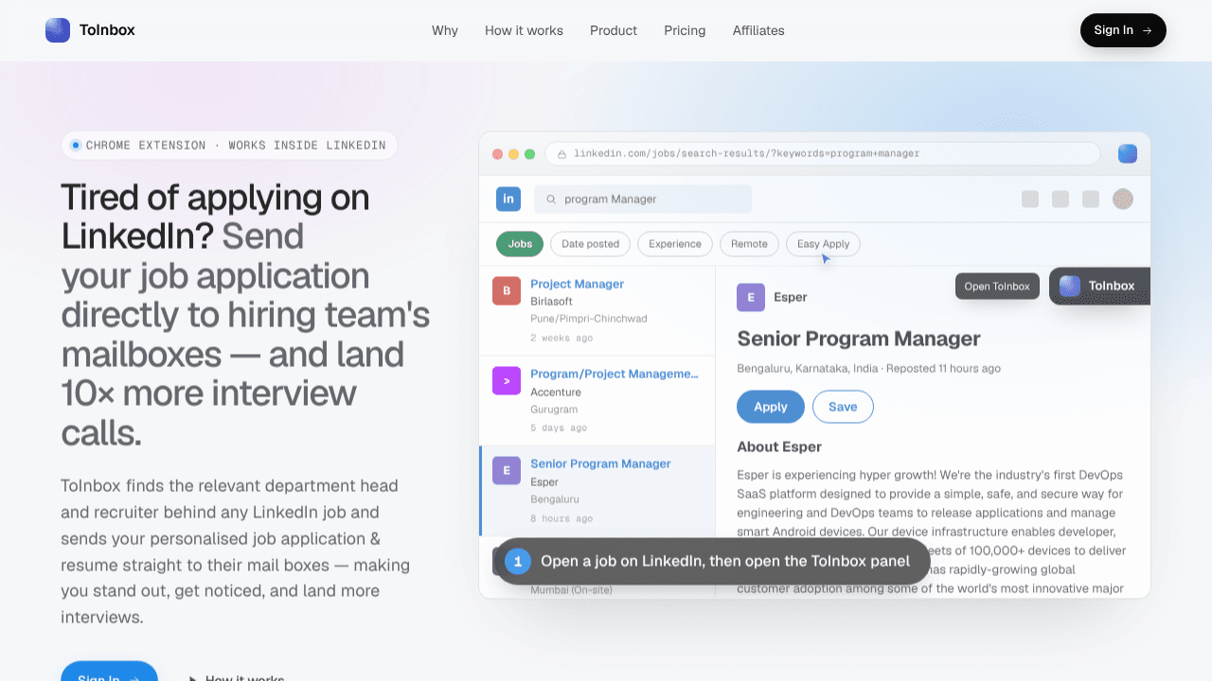Screen dimensions: 1212x681
Task: Click the last gray square icon beside avatar
Action: tap(1091, 199)
